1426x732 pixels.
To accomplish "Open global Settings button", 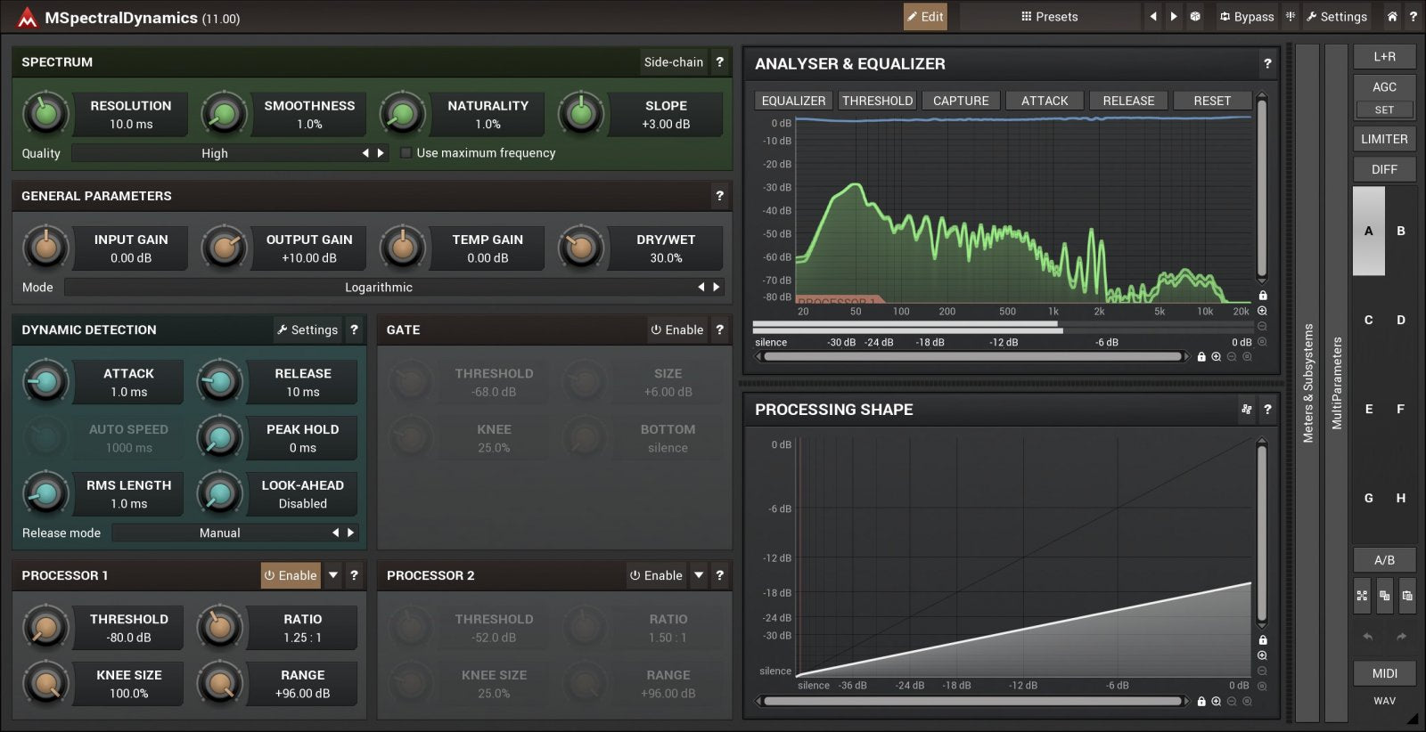I will (x=1337, y=17).
